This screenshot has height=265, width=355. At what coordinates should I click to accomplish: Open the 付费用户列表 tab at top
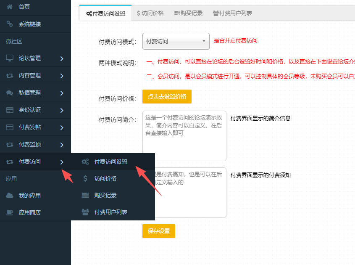(232, 13)
